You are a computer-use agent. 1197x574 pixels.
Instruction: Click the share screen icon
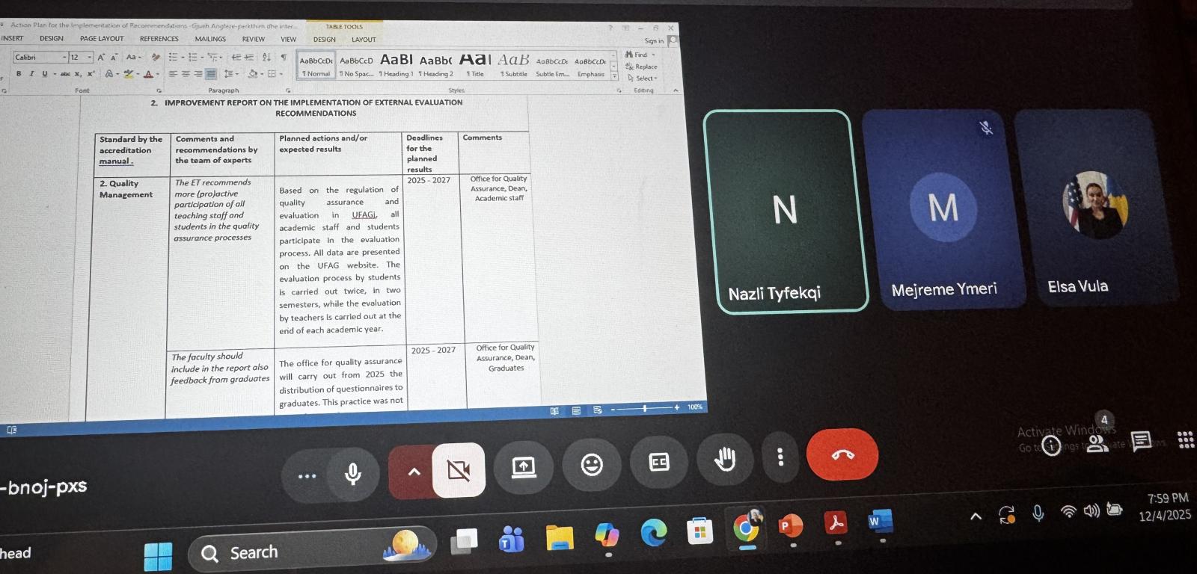(524, 467)
